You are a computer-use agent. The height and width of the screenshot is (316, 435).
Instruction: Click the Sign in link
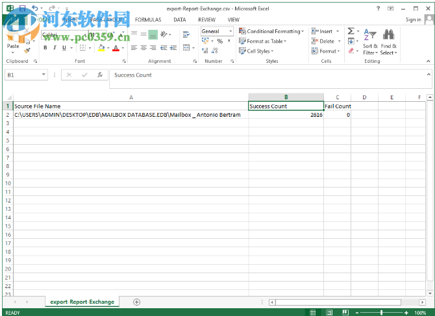click(414, 19)
